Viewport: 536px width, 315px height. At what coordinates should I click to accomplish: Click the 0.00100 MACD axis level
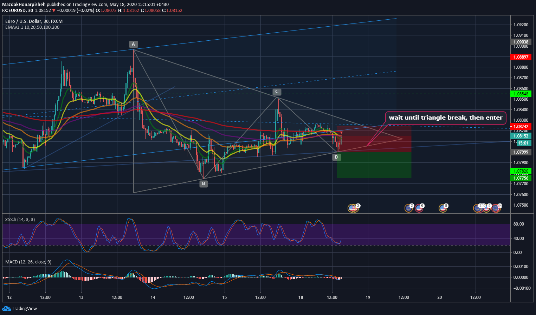pos(521,267)
